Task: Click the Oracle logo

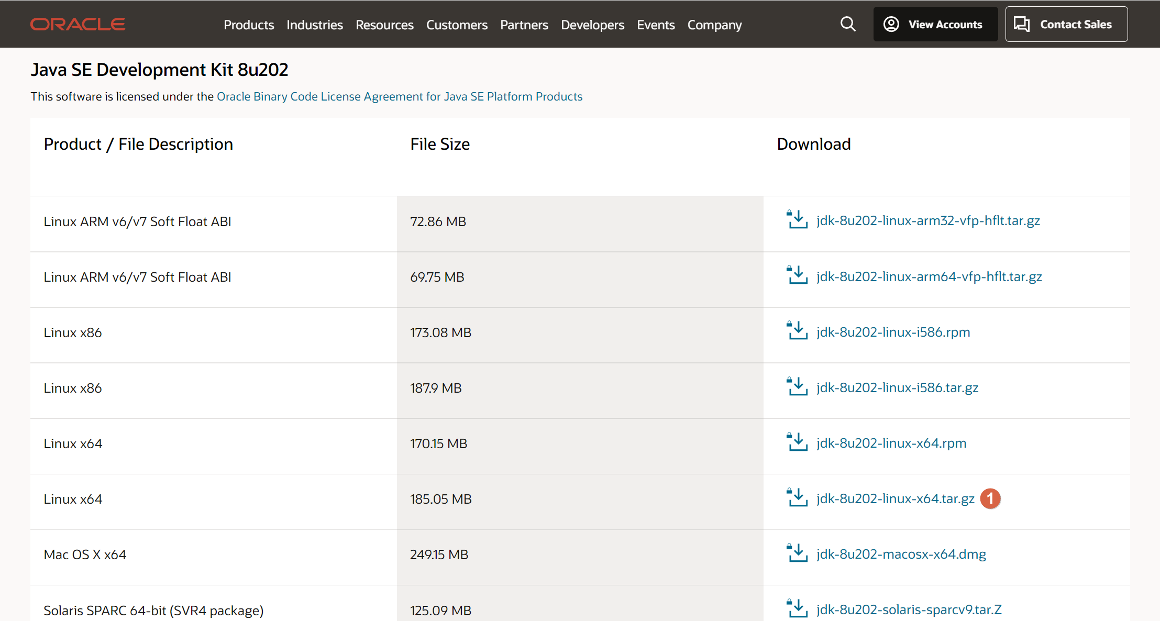Action: pos(78,24)
